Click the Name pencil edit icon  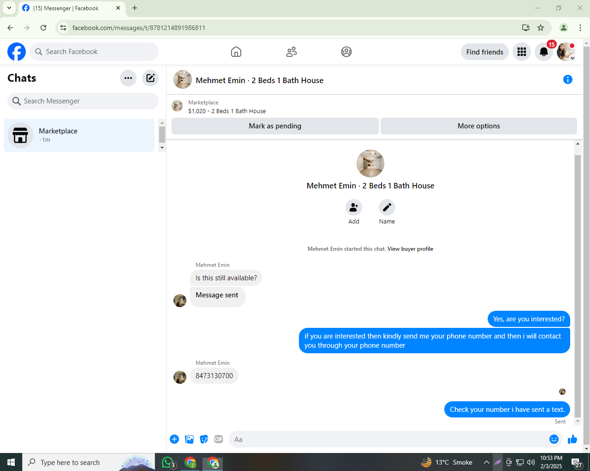click(x=387, y=207)
